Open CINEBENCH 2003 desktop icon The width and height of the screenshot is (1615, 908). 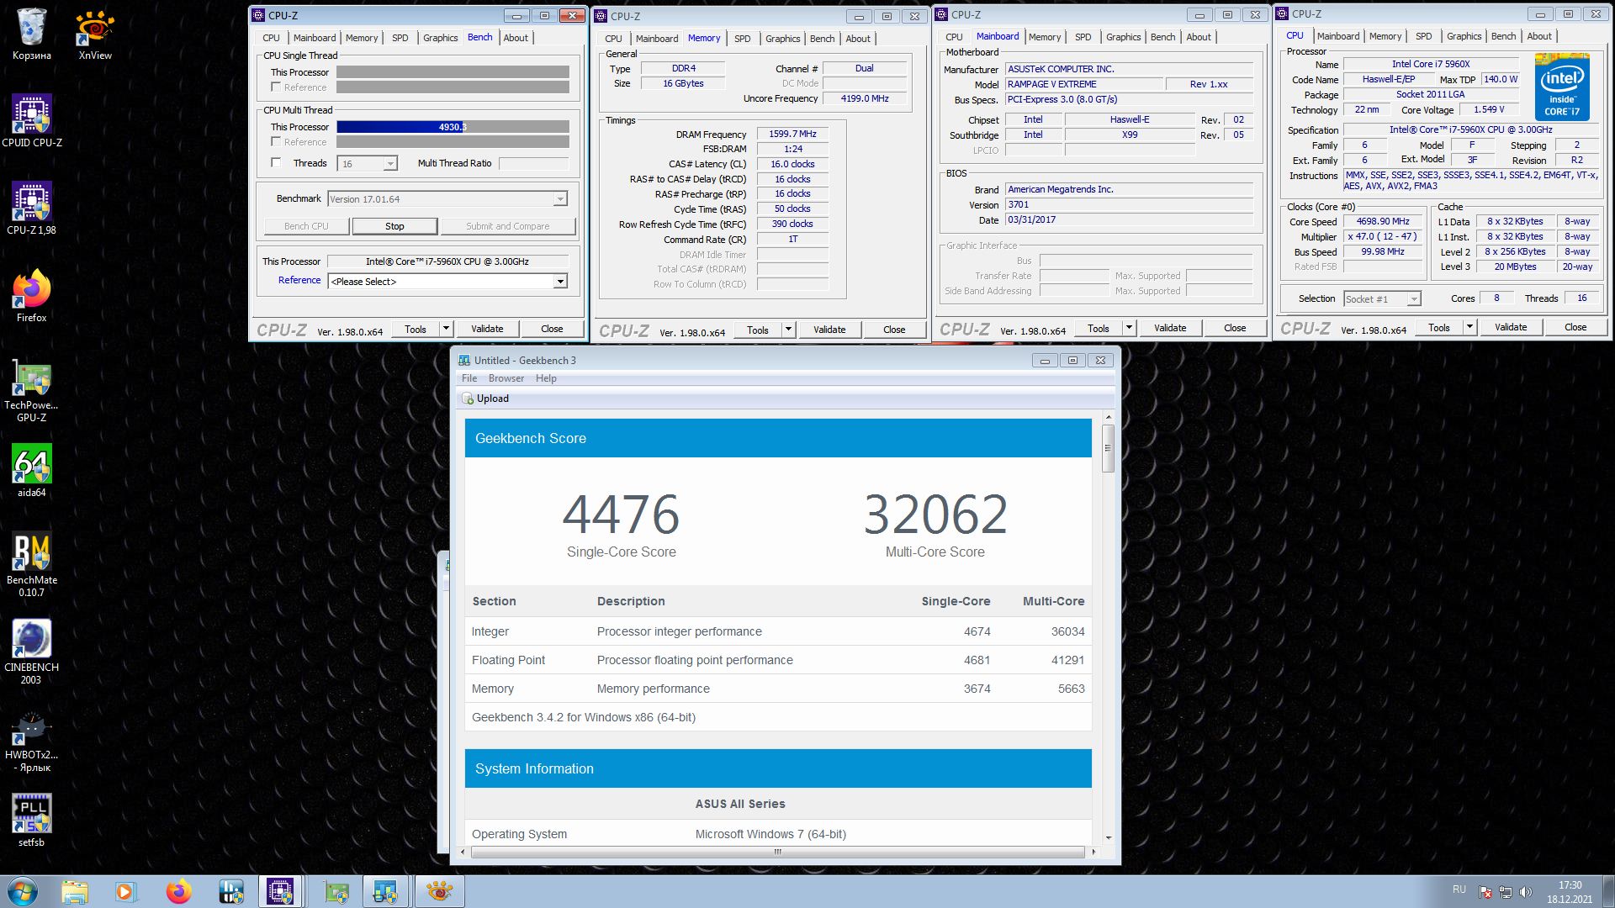(x=31, y=651)
